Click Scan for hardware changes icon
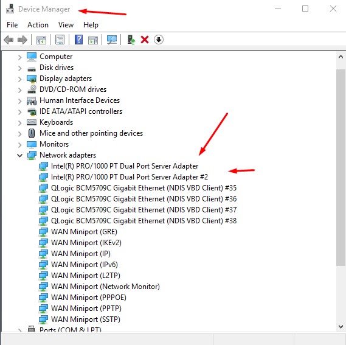The height and width of the screenshot is (345, 346). click(112, 40)
